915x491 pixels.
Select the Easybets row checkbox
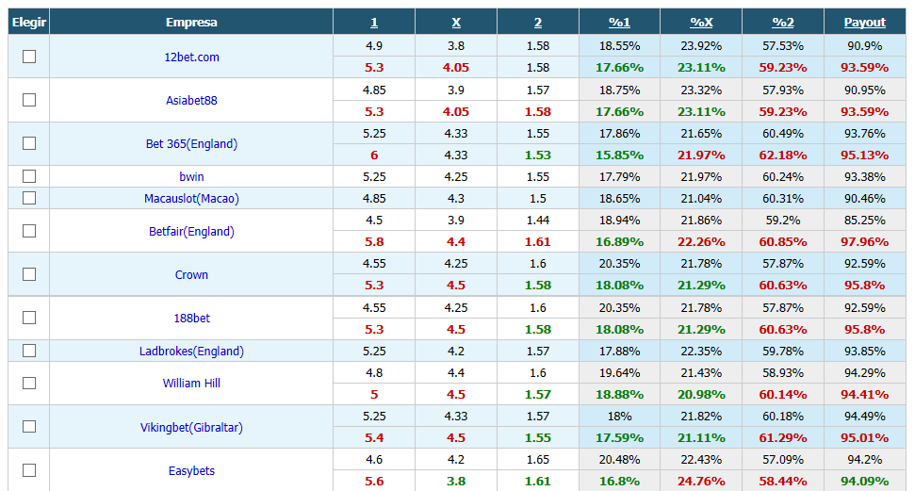point(29,470)
